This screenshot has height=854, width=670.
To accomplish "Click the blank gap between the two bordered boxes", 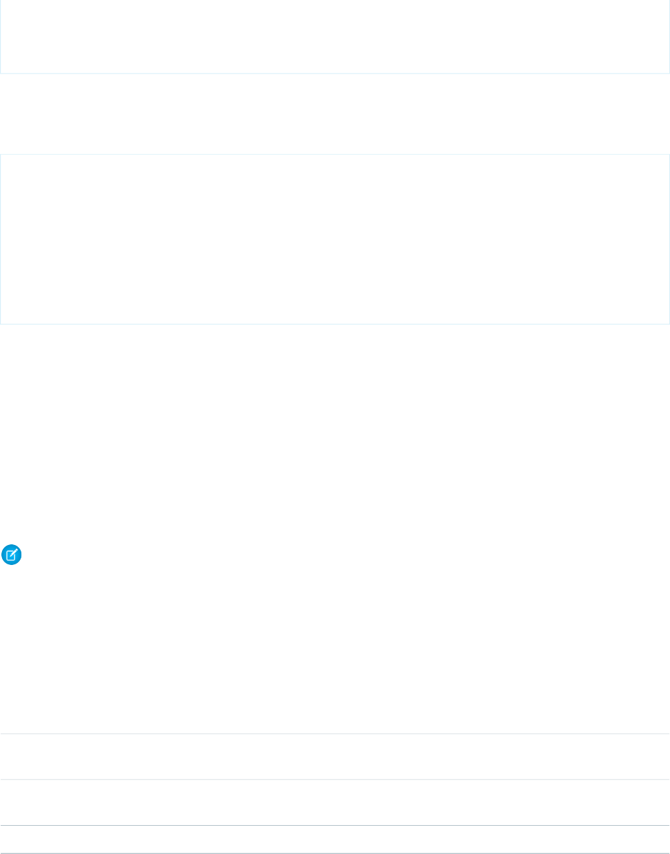I will tap(334, 114).
